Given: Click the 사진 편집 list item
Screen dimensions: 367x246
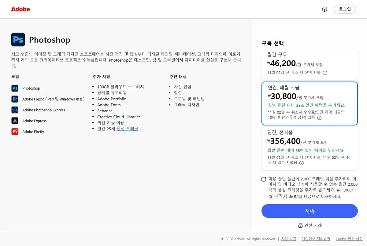Looking at the screenshot, I should tap(183, 87).
